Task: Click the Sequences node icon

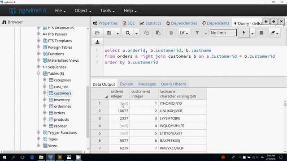Action: click(45, 67)
